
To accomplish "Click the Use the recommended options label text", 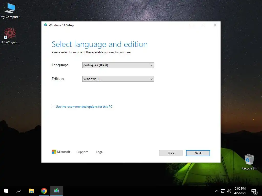I will tap(84, 107).
